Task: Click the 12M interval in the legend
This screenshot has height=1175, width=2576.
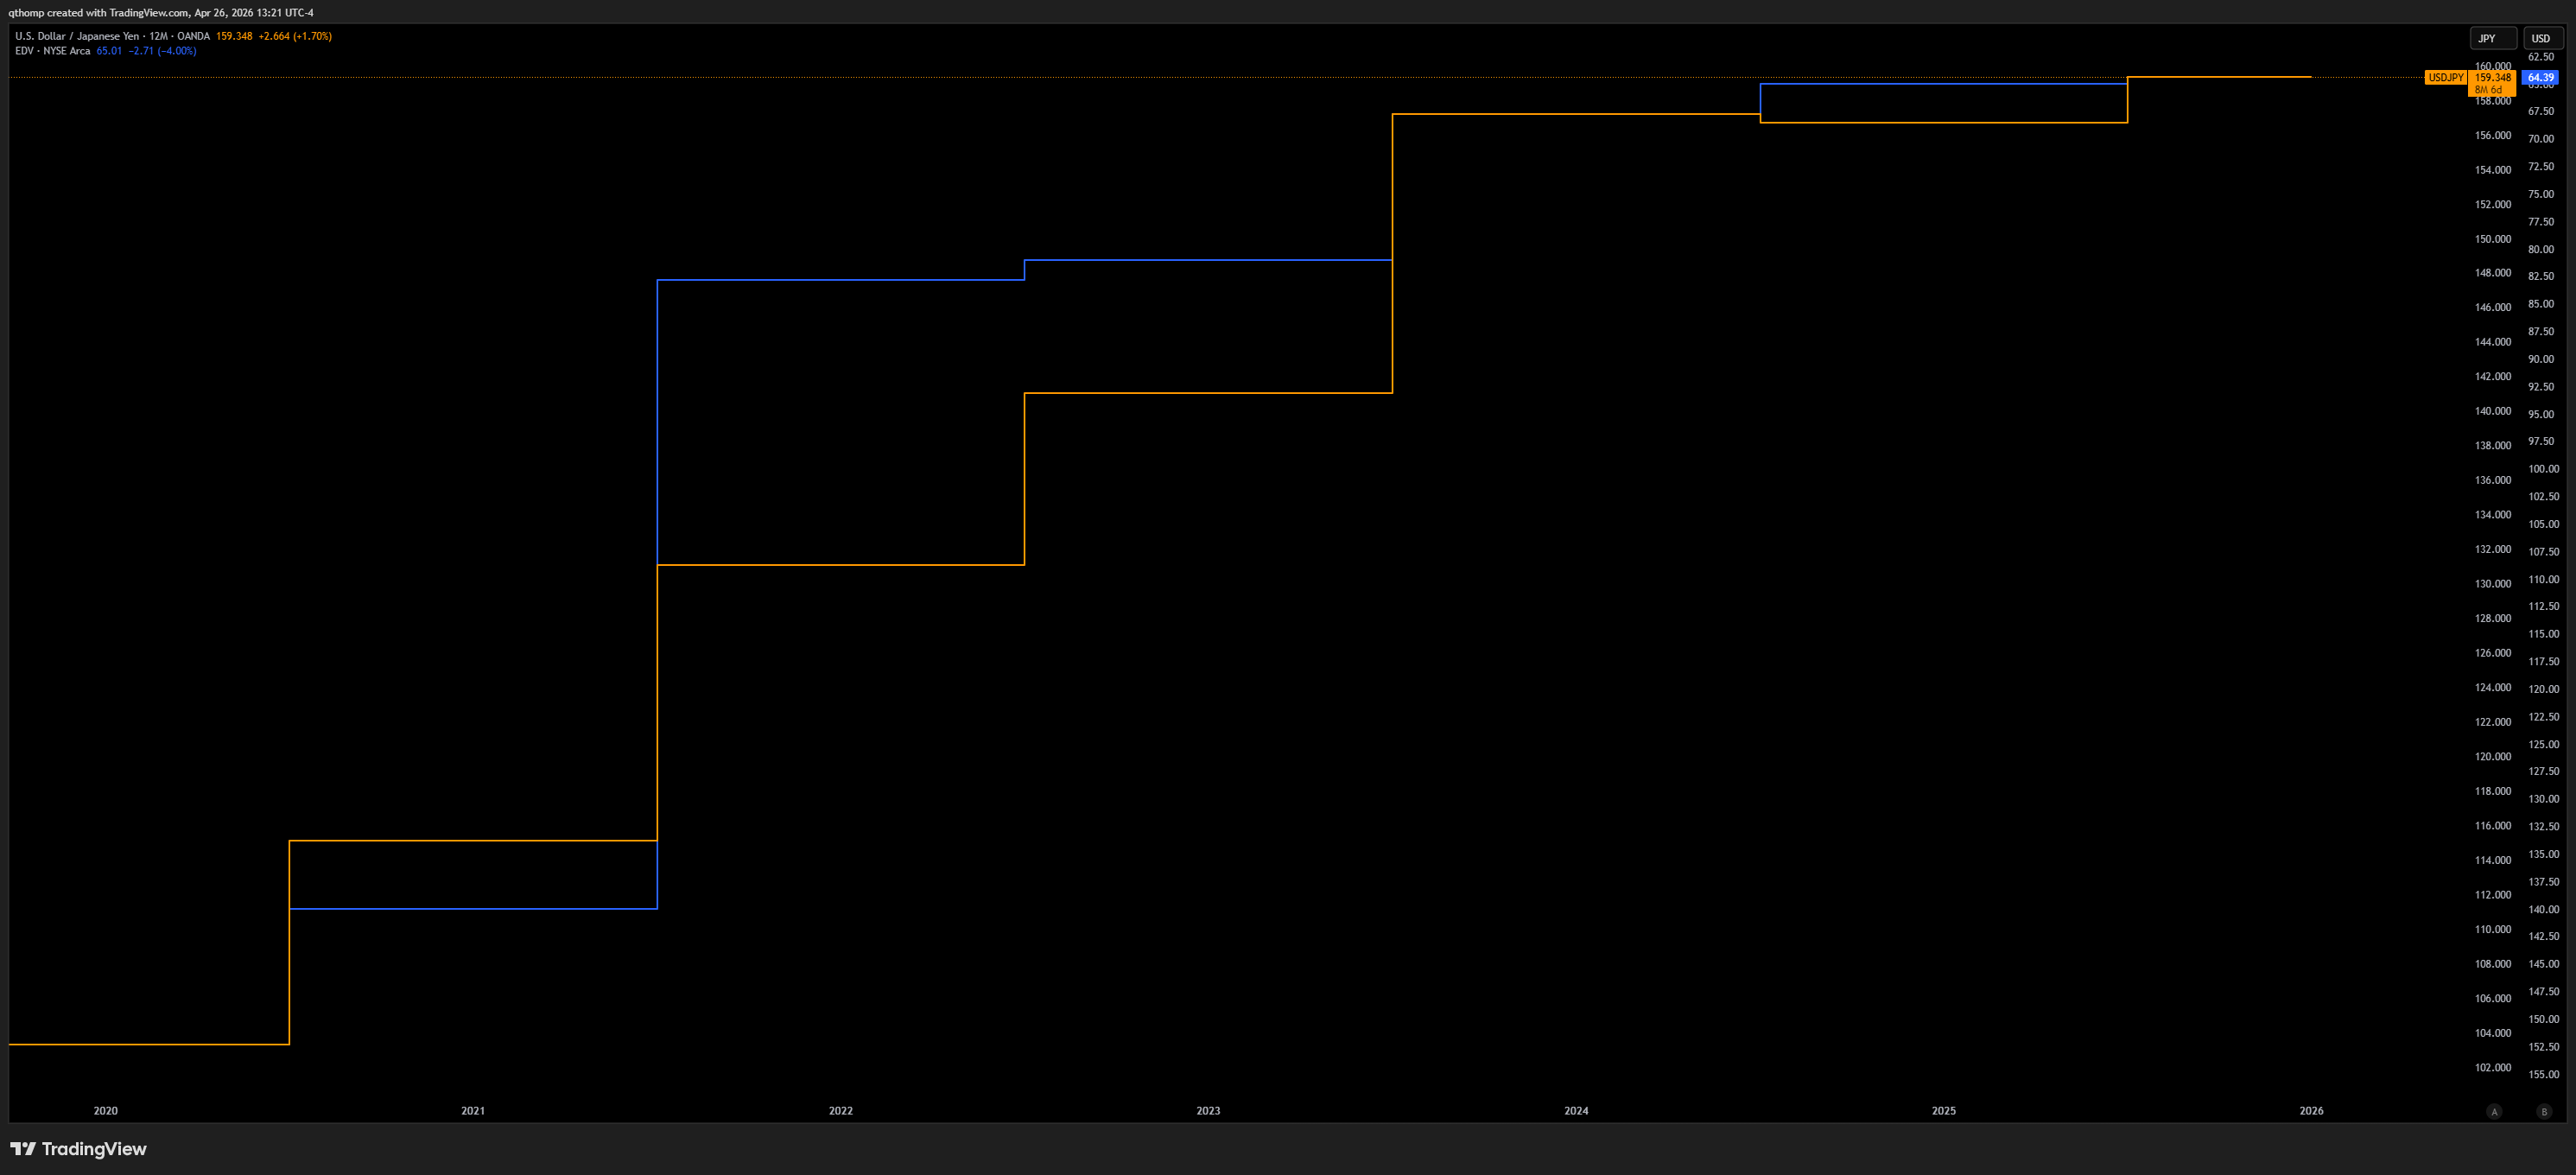Action: pyautogui.click(x=158, y=36)
